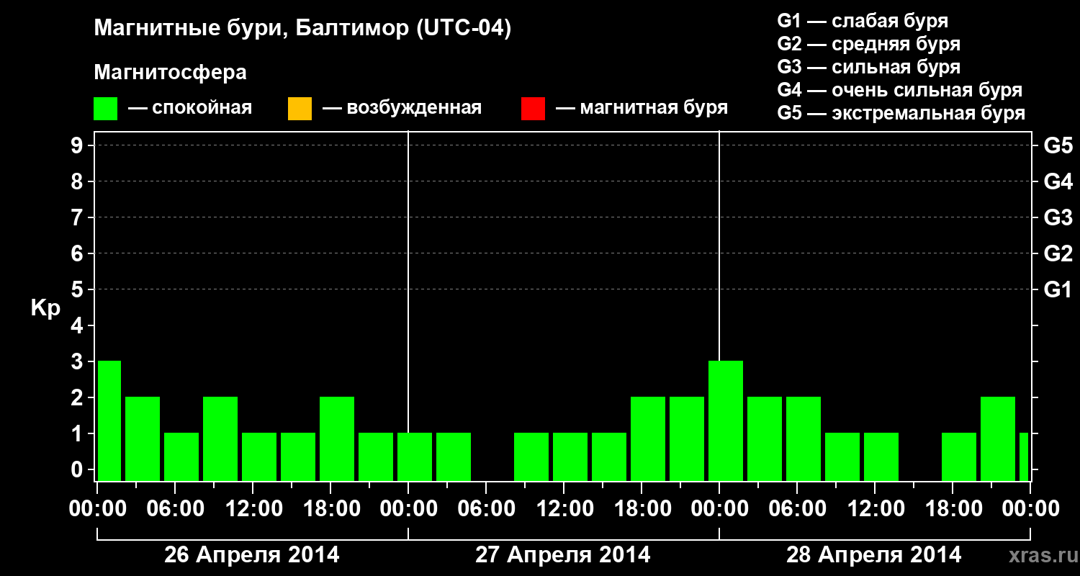Click the Kp 2 bar starting 06:00 on 28 Апреля
Viewport: 1080px width, 576px height.
point(804,438)
